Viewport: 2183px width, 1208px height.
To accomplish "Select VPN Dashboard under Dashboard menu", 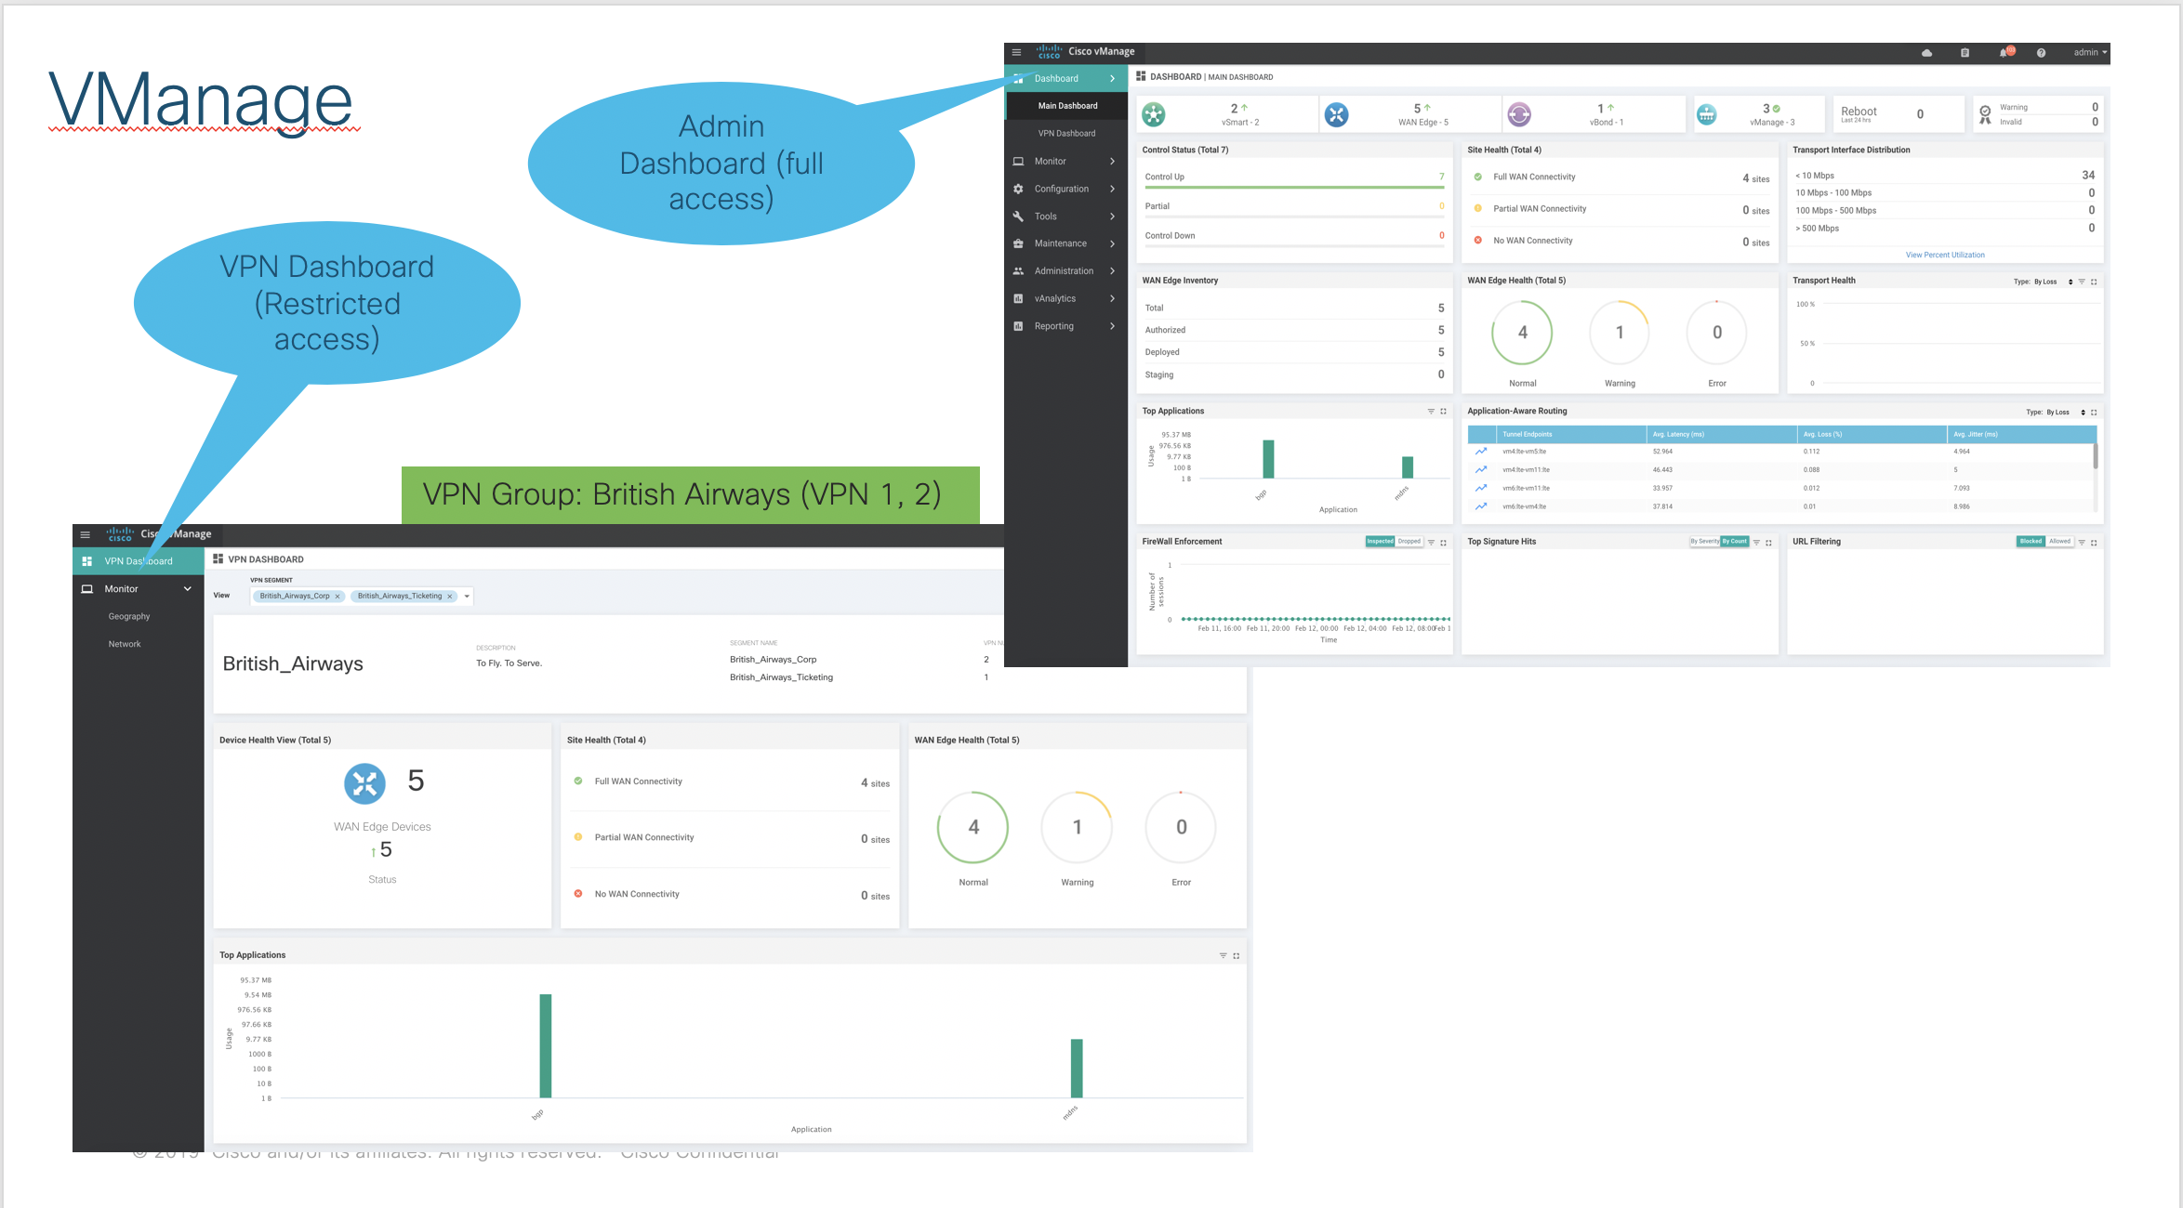I will point(1066,134).
